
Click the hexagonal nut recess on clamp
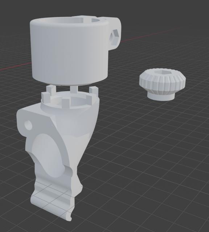coord(114,37)
